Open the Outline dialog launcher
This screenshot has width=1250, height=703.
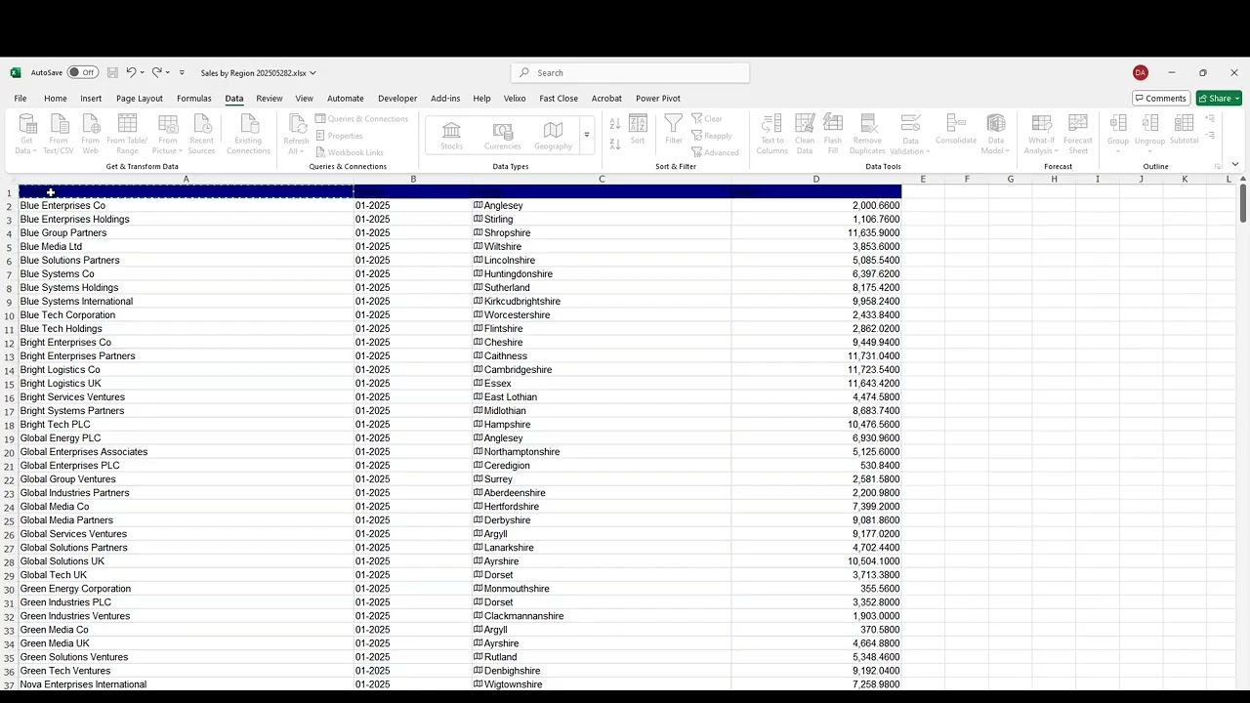point(1217,166)
